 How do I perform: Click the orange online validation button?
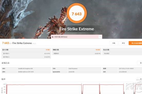click(135, 43)
